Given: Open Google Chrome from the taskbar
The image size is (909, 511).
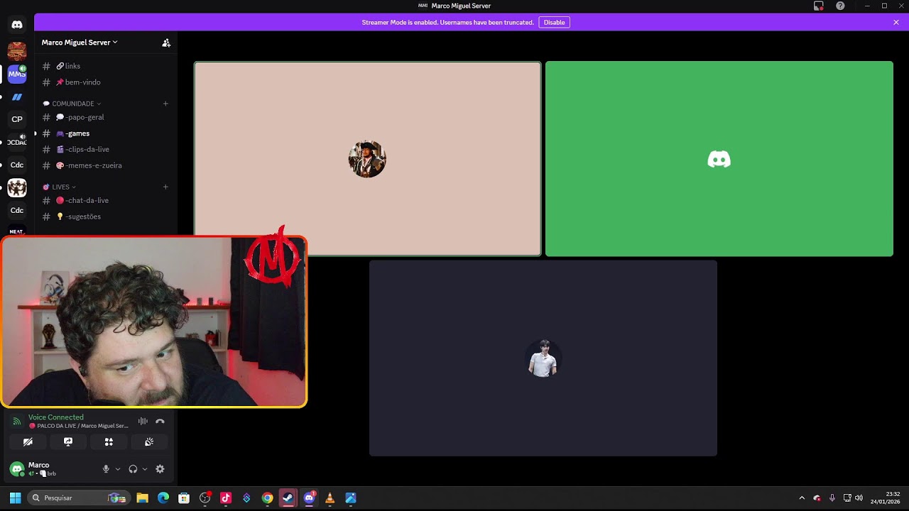Looking at the screenshot, I should coord(267,498).
